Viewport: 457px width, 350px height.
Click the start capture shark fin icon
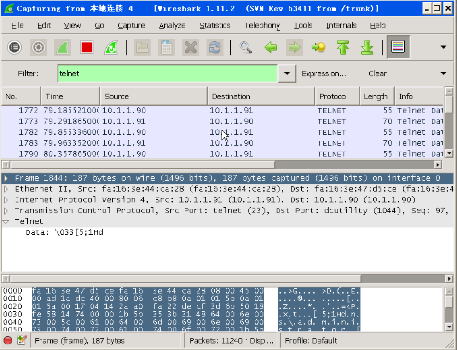click(x=63, y=47)
